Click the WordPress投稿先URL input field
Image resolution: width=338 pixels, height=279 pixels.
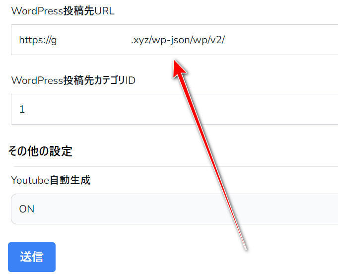click(175, 40)
